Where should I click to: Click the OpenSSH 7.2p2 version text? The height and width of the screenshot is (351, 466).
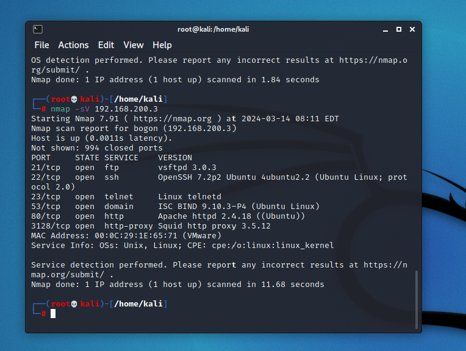pyautogui.click(x=190, y=177)
